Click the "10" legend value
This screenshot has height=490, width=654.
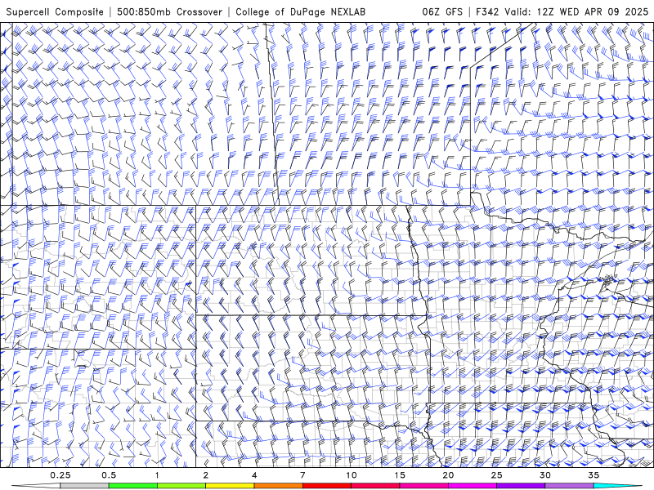352,475
